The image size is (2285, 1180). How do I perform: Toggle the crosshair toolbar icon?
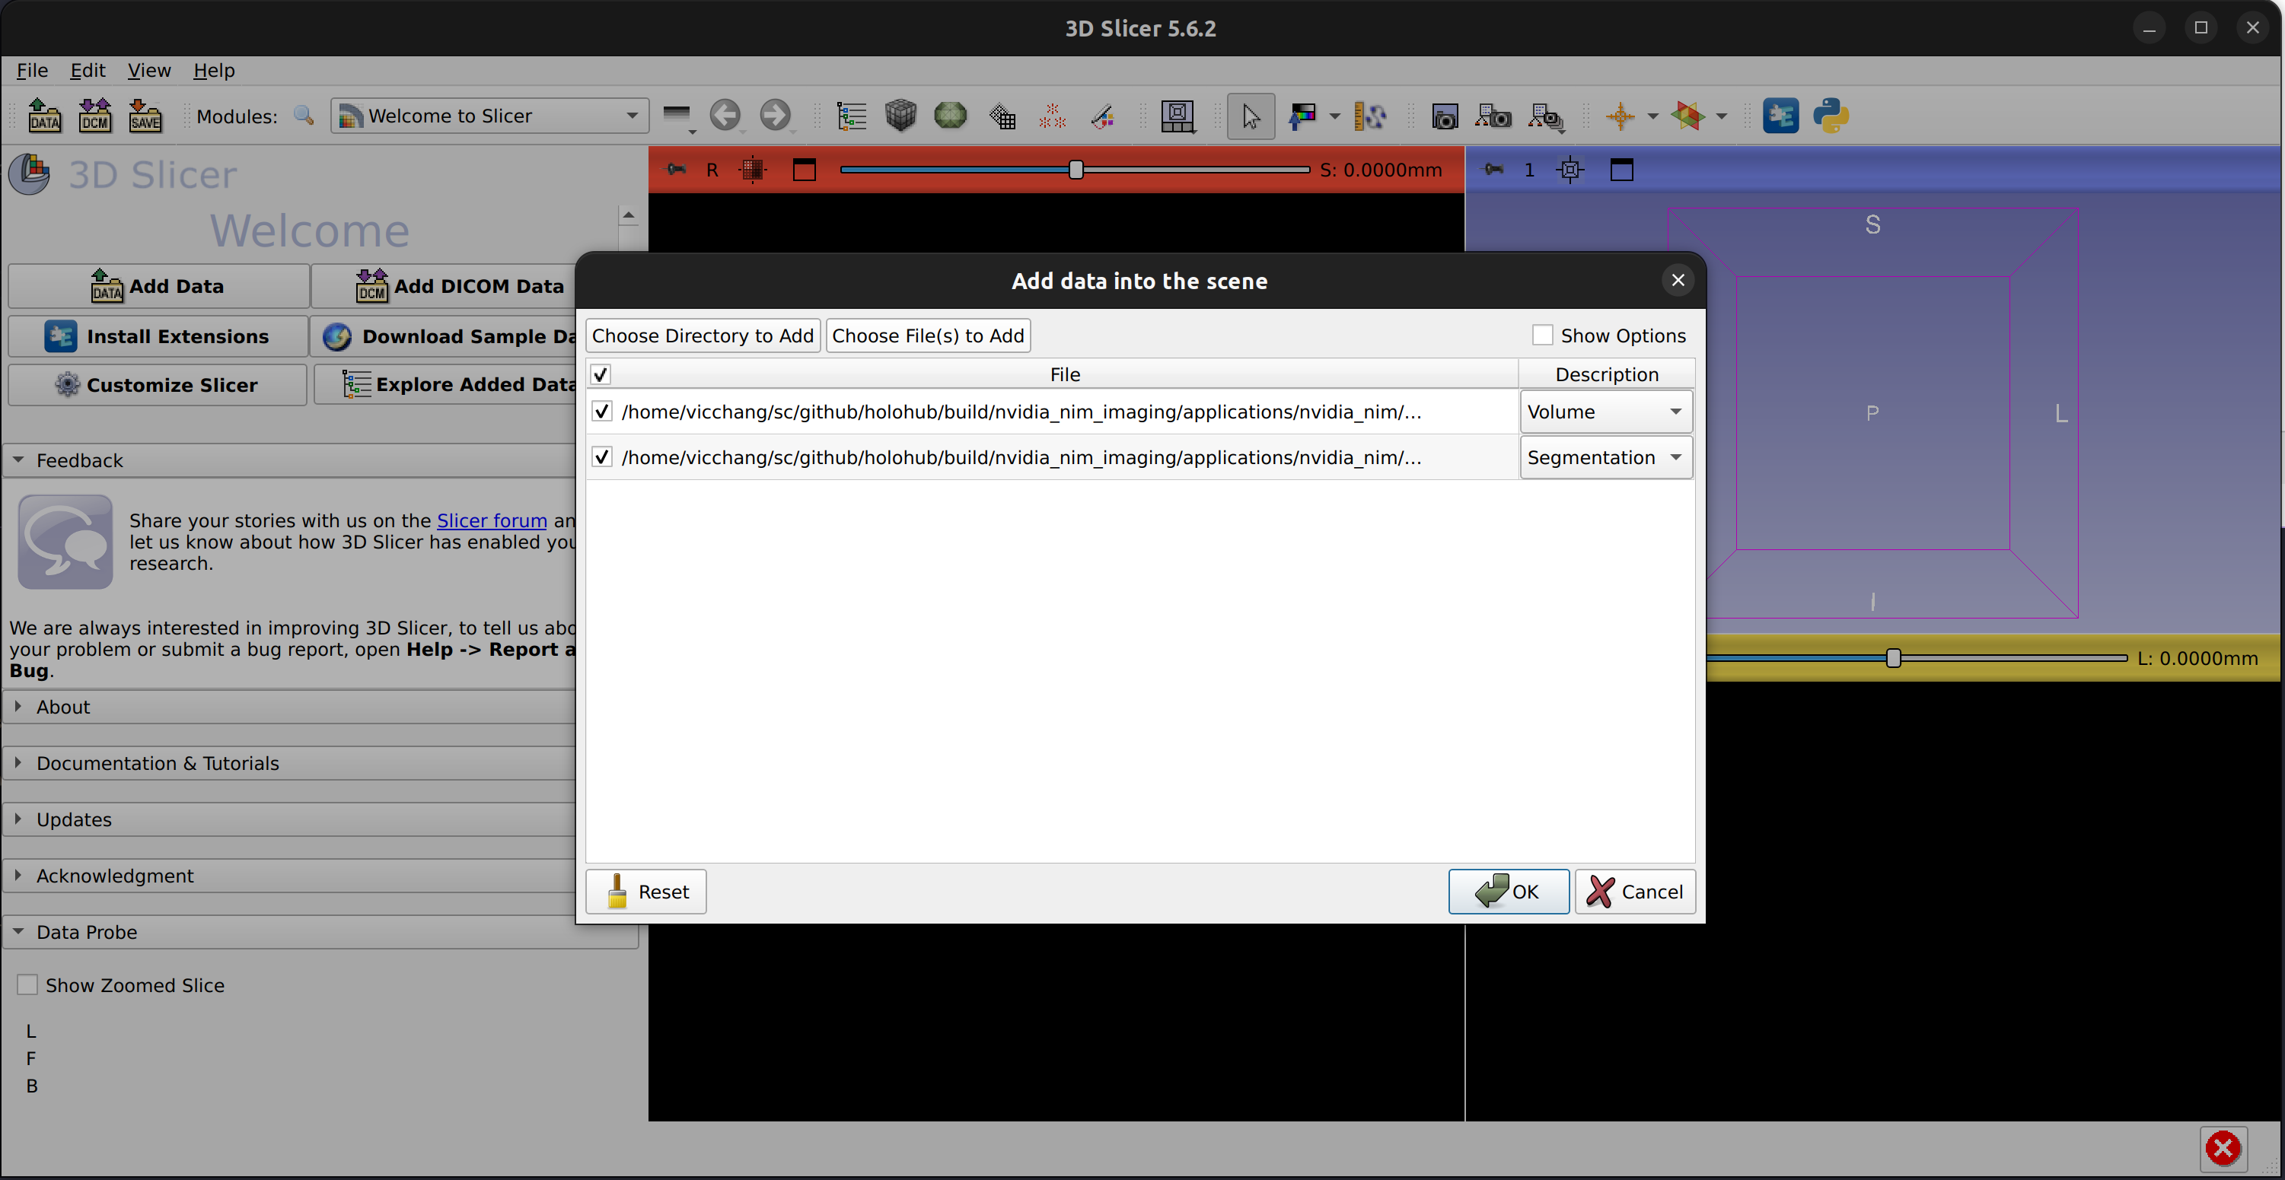click(x=1620, y=116)
